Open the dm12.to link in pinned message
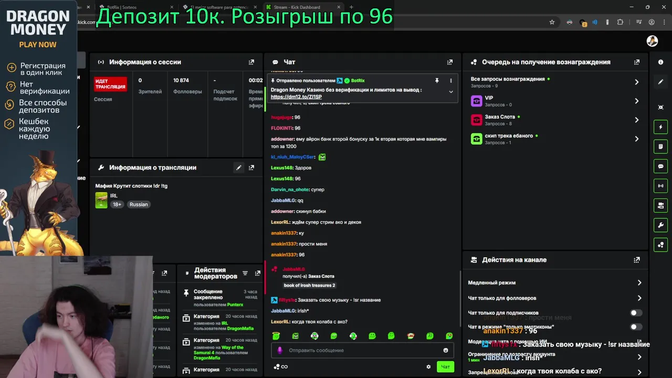The image size is (672, 378). 296,97
